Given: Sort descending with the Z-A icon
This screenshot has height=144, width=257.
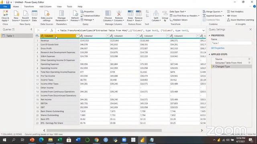Looking at the screenshot, I should pyautogui.click(x=147, y=16).
